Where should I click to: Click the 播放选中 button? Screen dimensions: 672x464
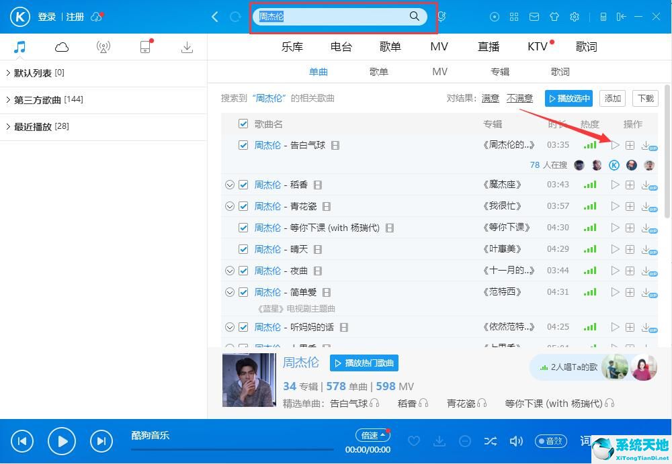click(569, 98)
